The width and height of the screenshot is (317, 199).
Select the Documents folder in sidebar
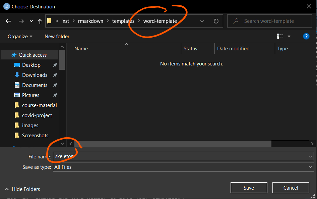[x=35, y=85]
